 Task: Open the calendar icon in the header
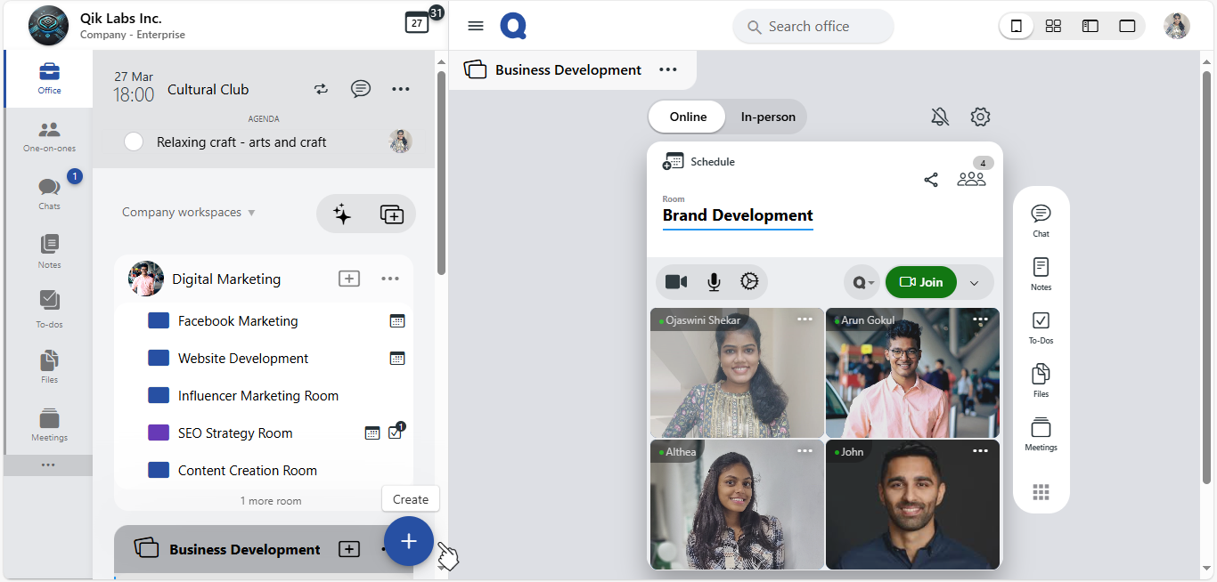coord(417,23)
